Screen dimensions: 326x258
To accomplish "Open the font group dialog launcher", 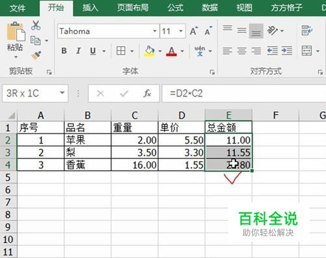I will click(x=212, y=72).
